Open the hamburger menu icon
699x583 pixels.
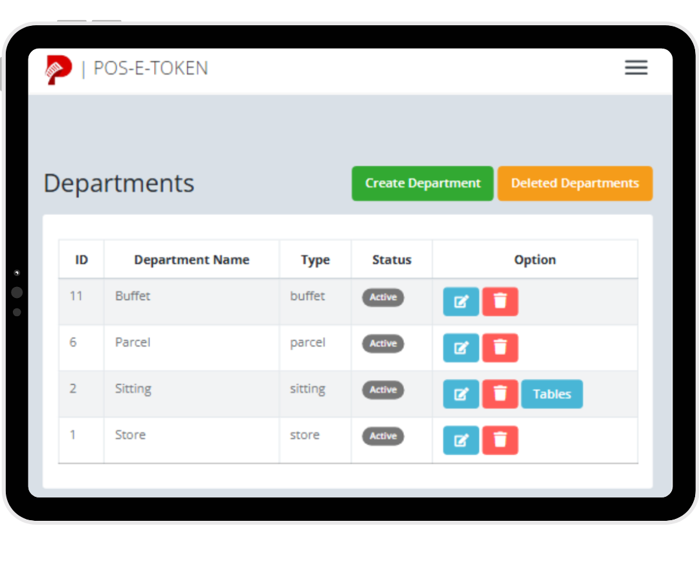pos(636,68)
